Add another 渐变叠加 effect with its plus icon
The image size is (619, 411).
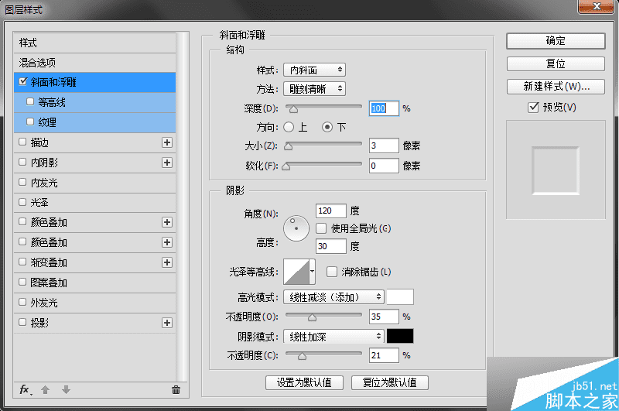pyautogui.click(x=167, y=262)
